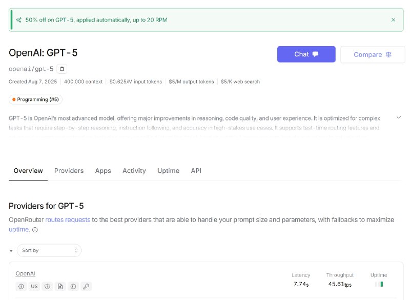
Task: Open the filter icon beside Sort by
Action: point(11,250)
